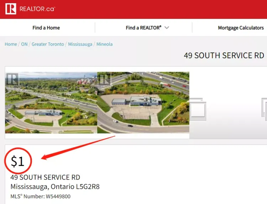267x204 pixels.
Task: View the second aerial property photo
Action: click(x=143, y=102)
